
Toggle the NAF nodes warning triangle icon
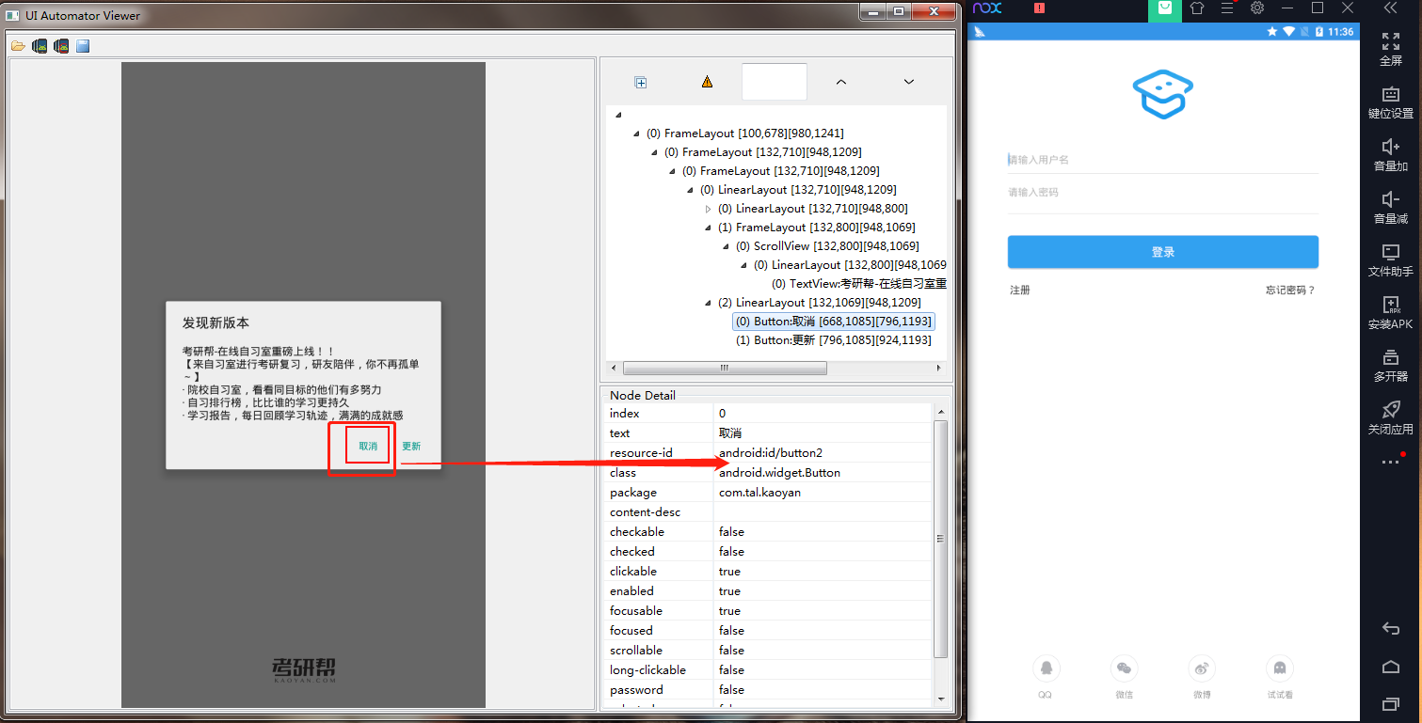point(707,82)
